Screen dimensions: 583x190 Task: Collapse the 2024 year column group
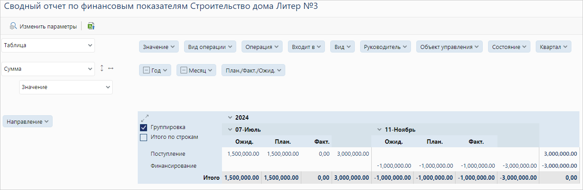[x=230, y=118]
